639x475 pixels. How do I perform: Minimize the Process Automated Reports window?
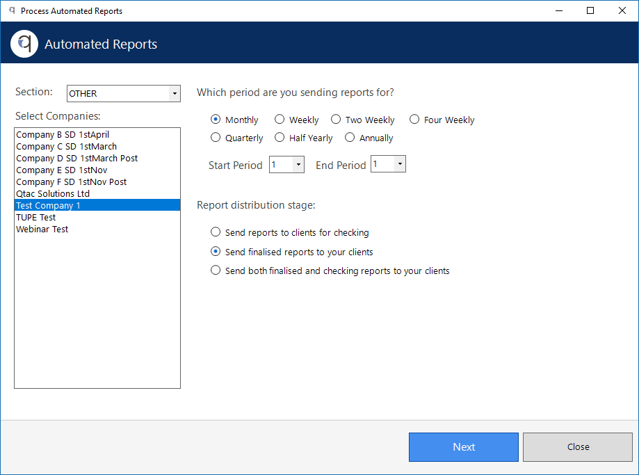[x=559, y=11]
